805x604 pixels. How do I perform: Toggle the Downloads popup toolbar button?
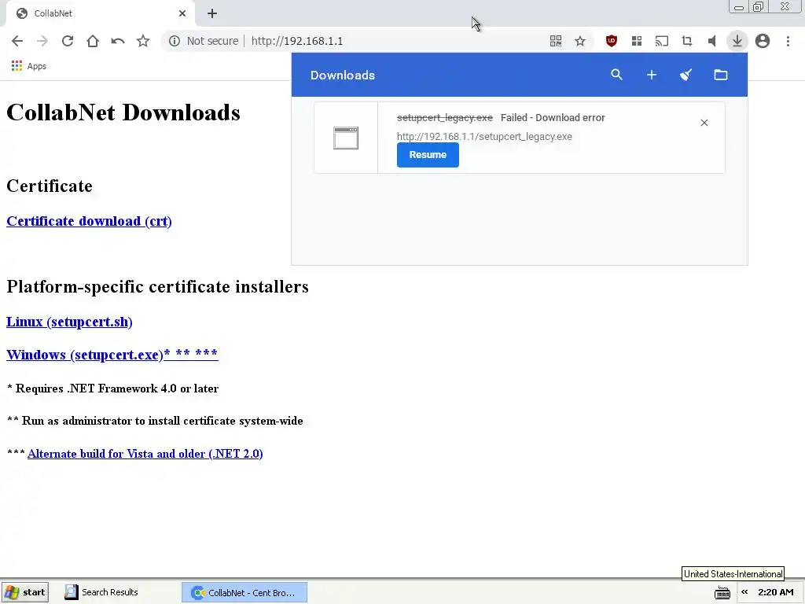737,41
